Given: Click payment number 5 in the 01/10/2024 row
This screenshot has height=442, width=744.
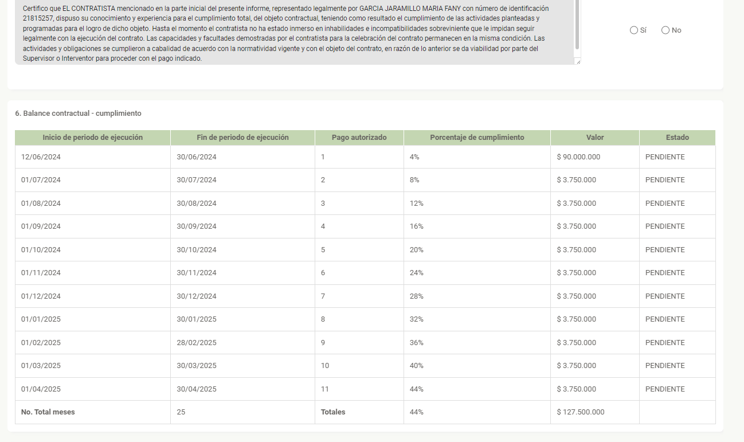Looking at the screenshot, I should [x=359, y=250].
